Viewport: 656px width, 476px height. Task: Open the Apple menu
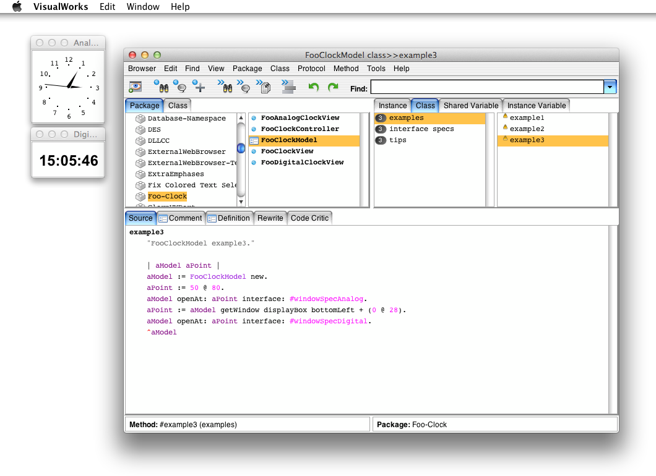coord(17,7)
